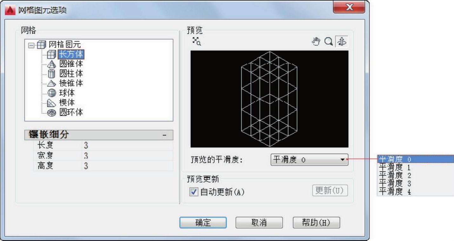Edit the 宽度 value field
This screenshot has width=454, height=241.
coord(127,156)
